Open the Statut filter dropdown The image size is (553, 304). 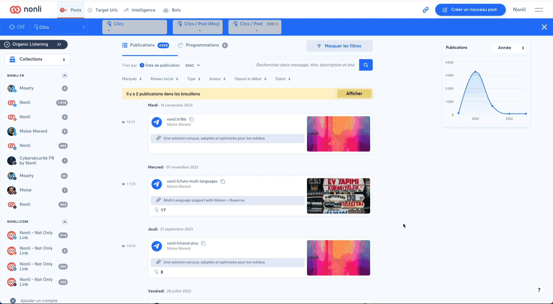pyautogui.click(x=283, y=79)
